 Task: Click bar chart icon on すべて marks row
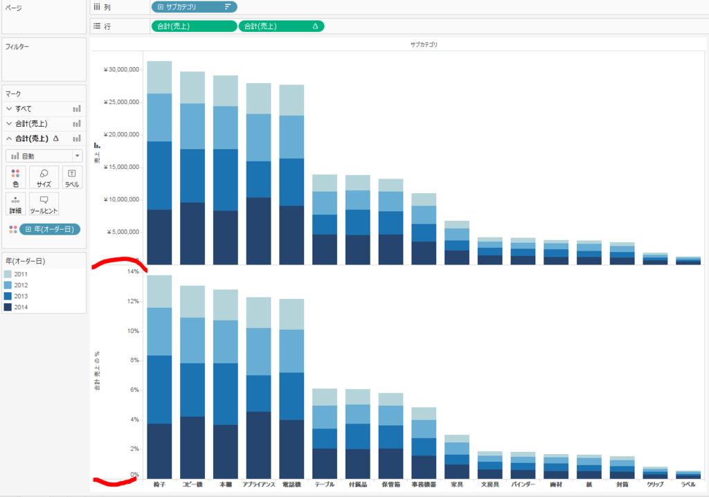77,109
